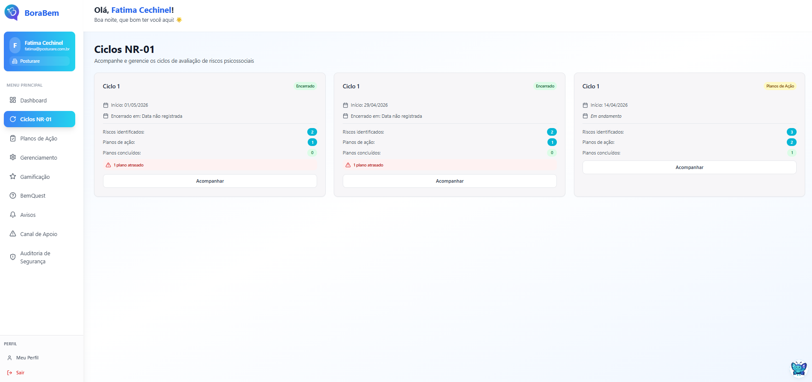This screenshot has width=812, height=382.
Task: Click the Planos de Ação status badge
Action: (780, 86)
